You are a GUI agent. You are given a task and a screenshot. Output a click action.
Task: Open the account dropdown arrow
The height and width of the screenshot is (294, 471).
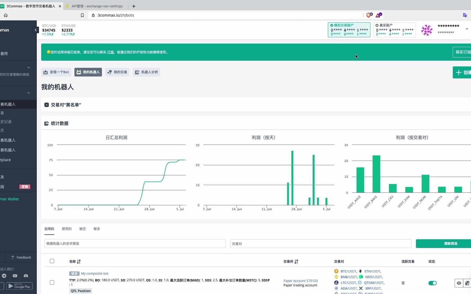467,29
